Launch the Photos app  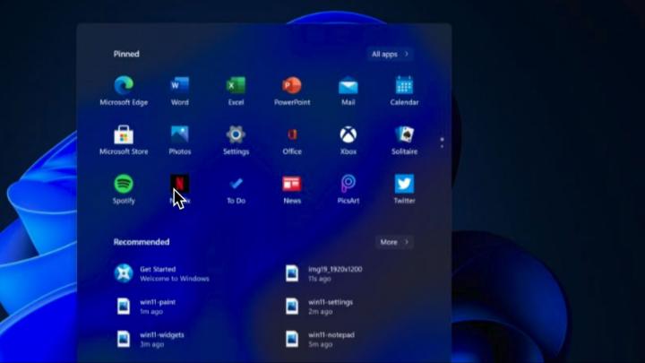point(180,141)
